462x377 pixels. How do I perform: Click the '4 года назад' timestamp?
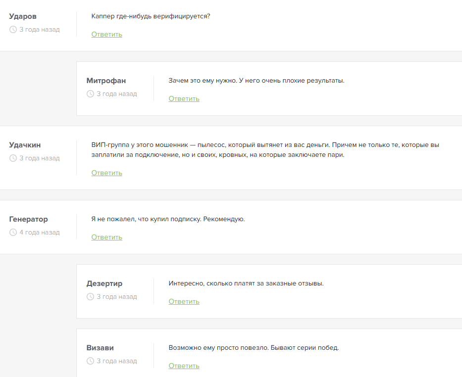click(40, 233)
